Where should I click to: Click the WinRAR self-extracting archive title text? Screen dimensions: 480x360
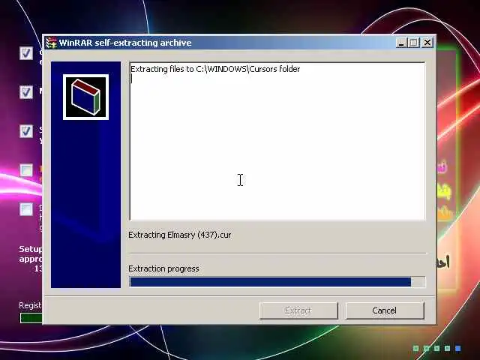pyautogui.click(x=125, y=43)
